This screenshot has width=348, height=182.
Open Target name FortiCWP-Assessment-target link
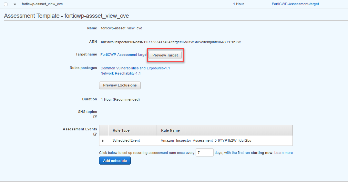124,55
